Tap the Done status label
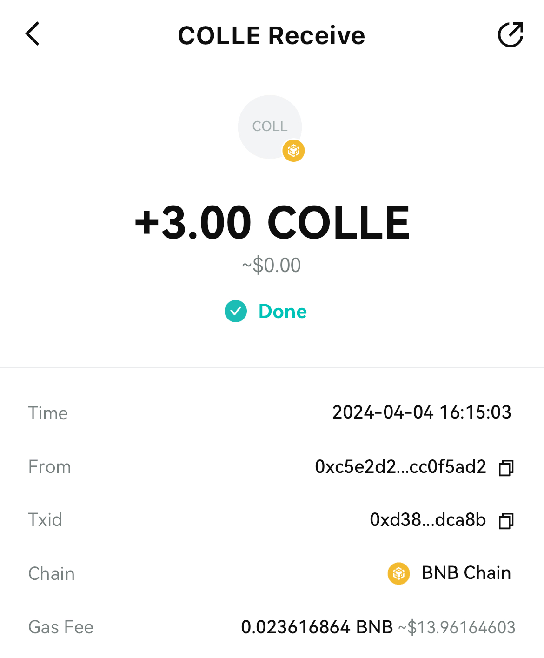Viewport: 544px width, 658px height. (x=283, y=312)
